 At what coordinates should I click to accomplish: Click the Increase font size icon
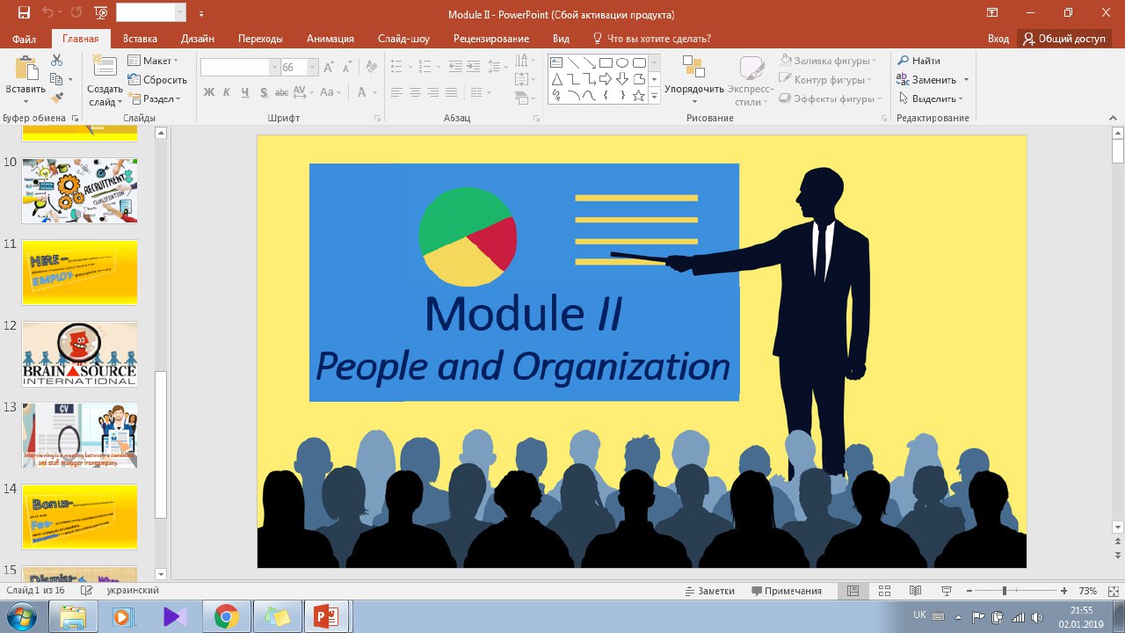pos(329,68)
